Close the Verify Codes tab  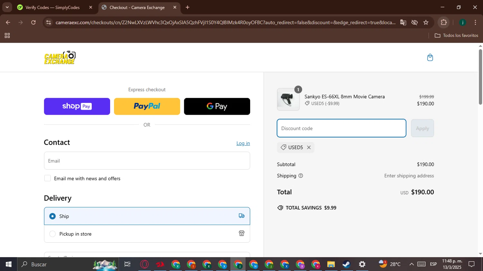(91, 7)
